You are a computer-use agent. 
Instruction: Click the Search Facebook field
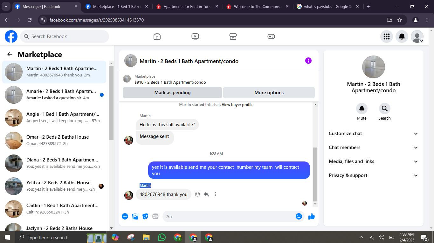[x=65, y=36]
